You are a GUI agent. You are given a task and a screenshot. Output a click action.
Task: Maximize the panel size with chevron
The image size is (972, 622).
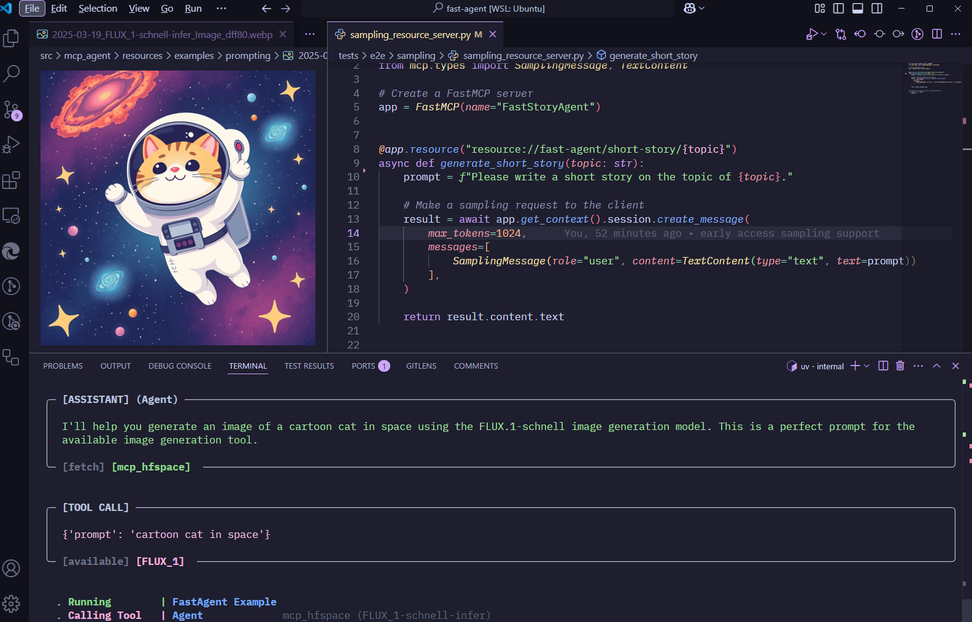click(936, 366)
